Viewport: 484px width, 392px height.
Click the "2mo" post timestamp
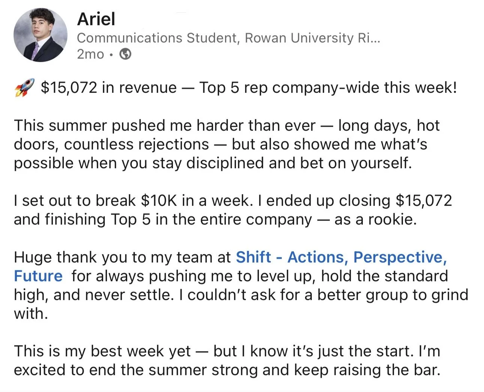pyautogui.click(x=90, y=54)
